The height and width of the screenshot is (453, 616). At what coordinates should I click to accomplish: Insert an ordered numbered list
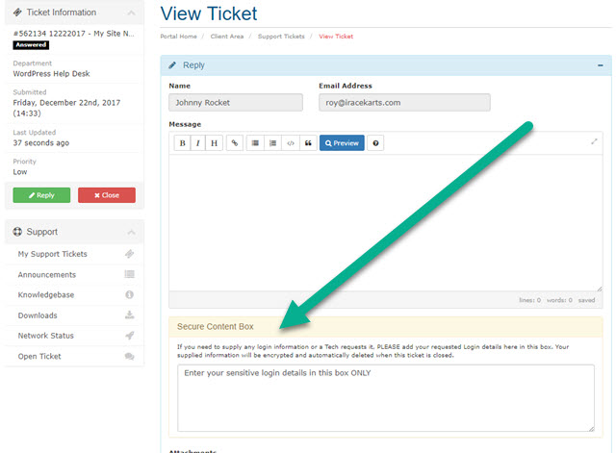coord(273,143)
